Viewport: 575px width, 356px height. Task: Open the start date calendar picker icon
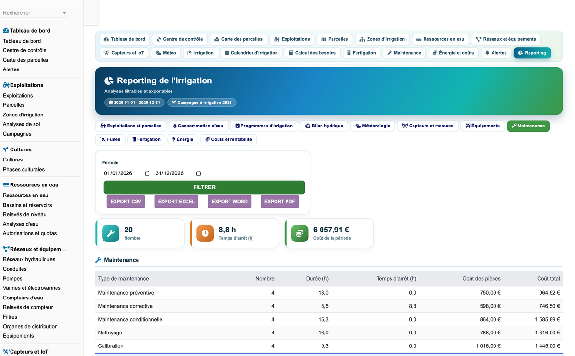point(147,173)
